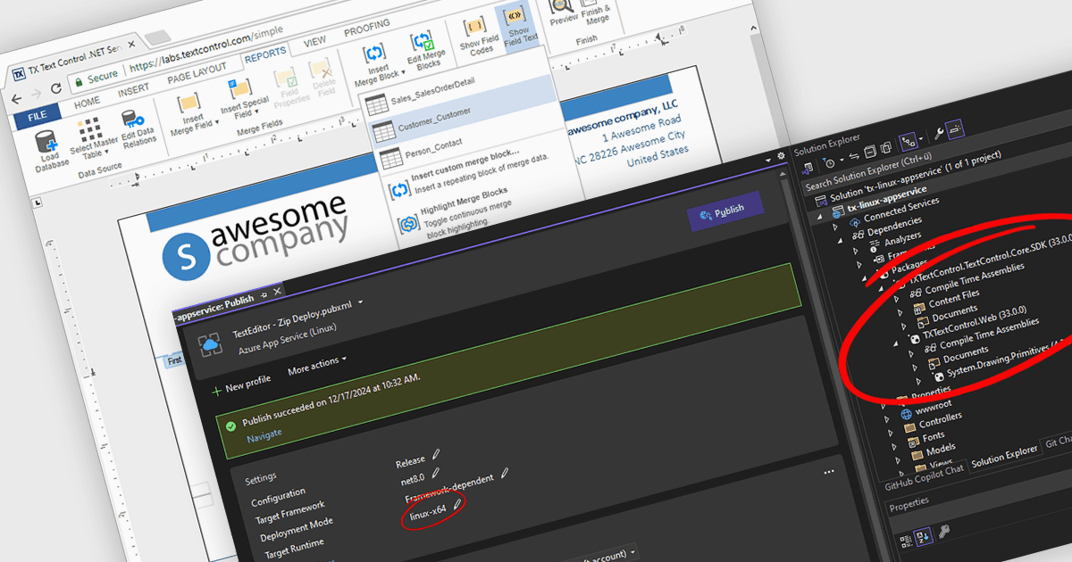
Task: Edit the Release configuration pencil icon
Action: tap(436, 454)
